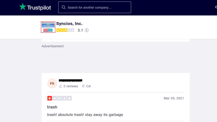The width and height of the screenshot is (217, 122).
Task: Open the review titled 'trash'
Action: [52, 107]
